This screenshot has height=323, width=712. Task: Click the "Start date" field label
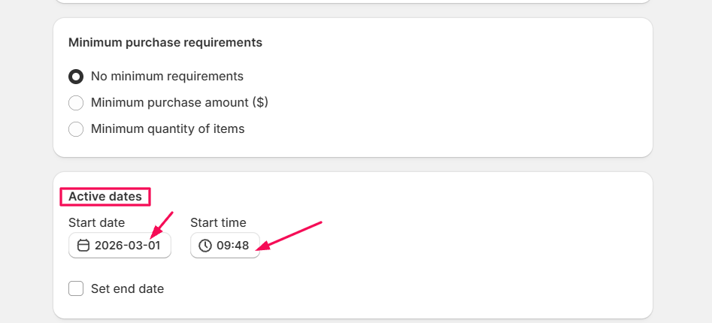click(x=96, y=222)
